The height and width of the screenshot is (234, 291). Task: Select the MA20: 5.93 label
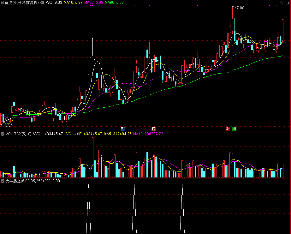click(x=94, y=3)
